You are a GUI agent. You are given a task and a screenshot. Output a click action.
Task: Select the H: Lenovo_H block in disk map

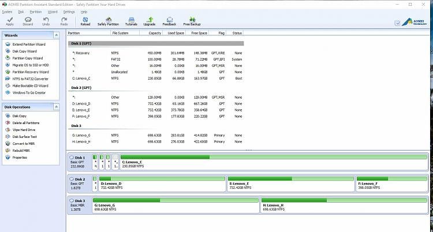click(344, 205)
